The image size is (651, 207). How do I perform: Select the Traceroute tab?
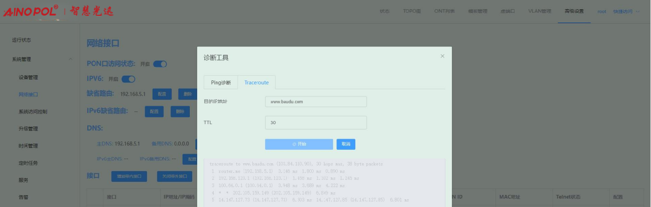pos(256,82)
